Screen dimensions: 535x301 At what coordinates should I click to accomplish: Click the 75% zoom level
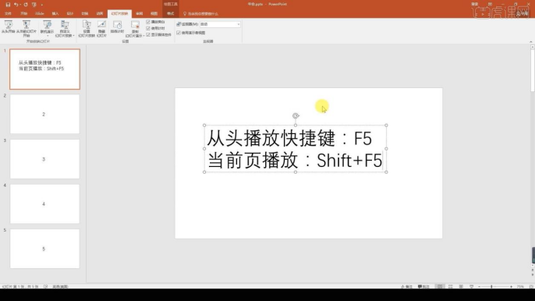tap(520, 287)
